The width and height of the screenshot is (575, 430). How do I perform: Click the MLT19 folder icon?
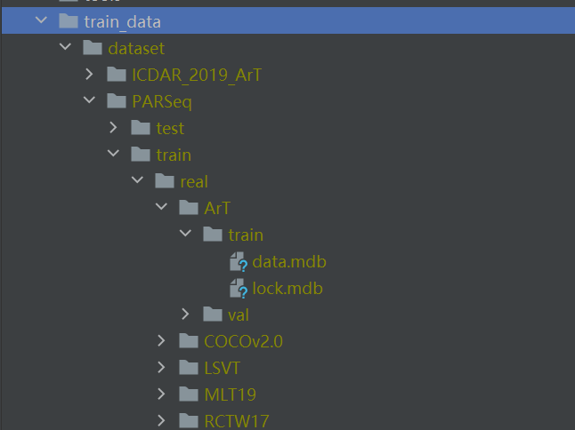(188, 394)
